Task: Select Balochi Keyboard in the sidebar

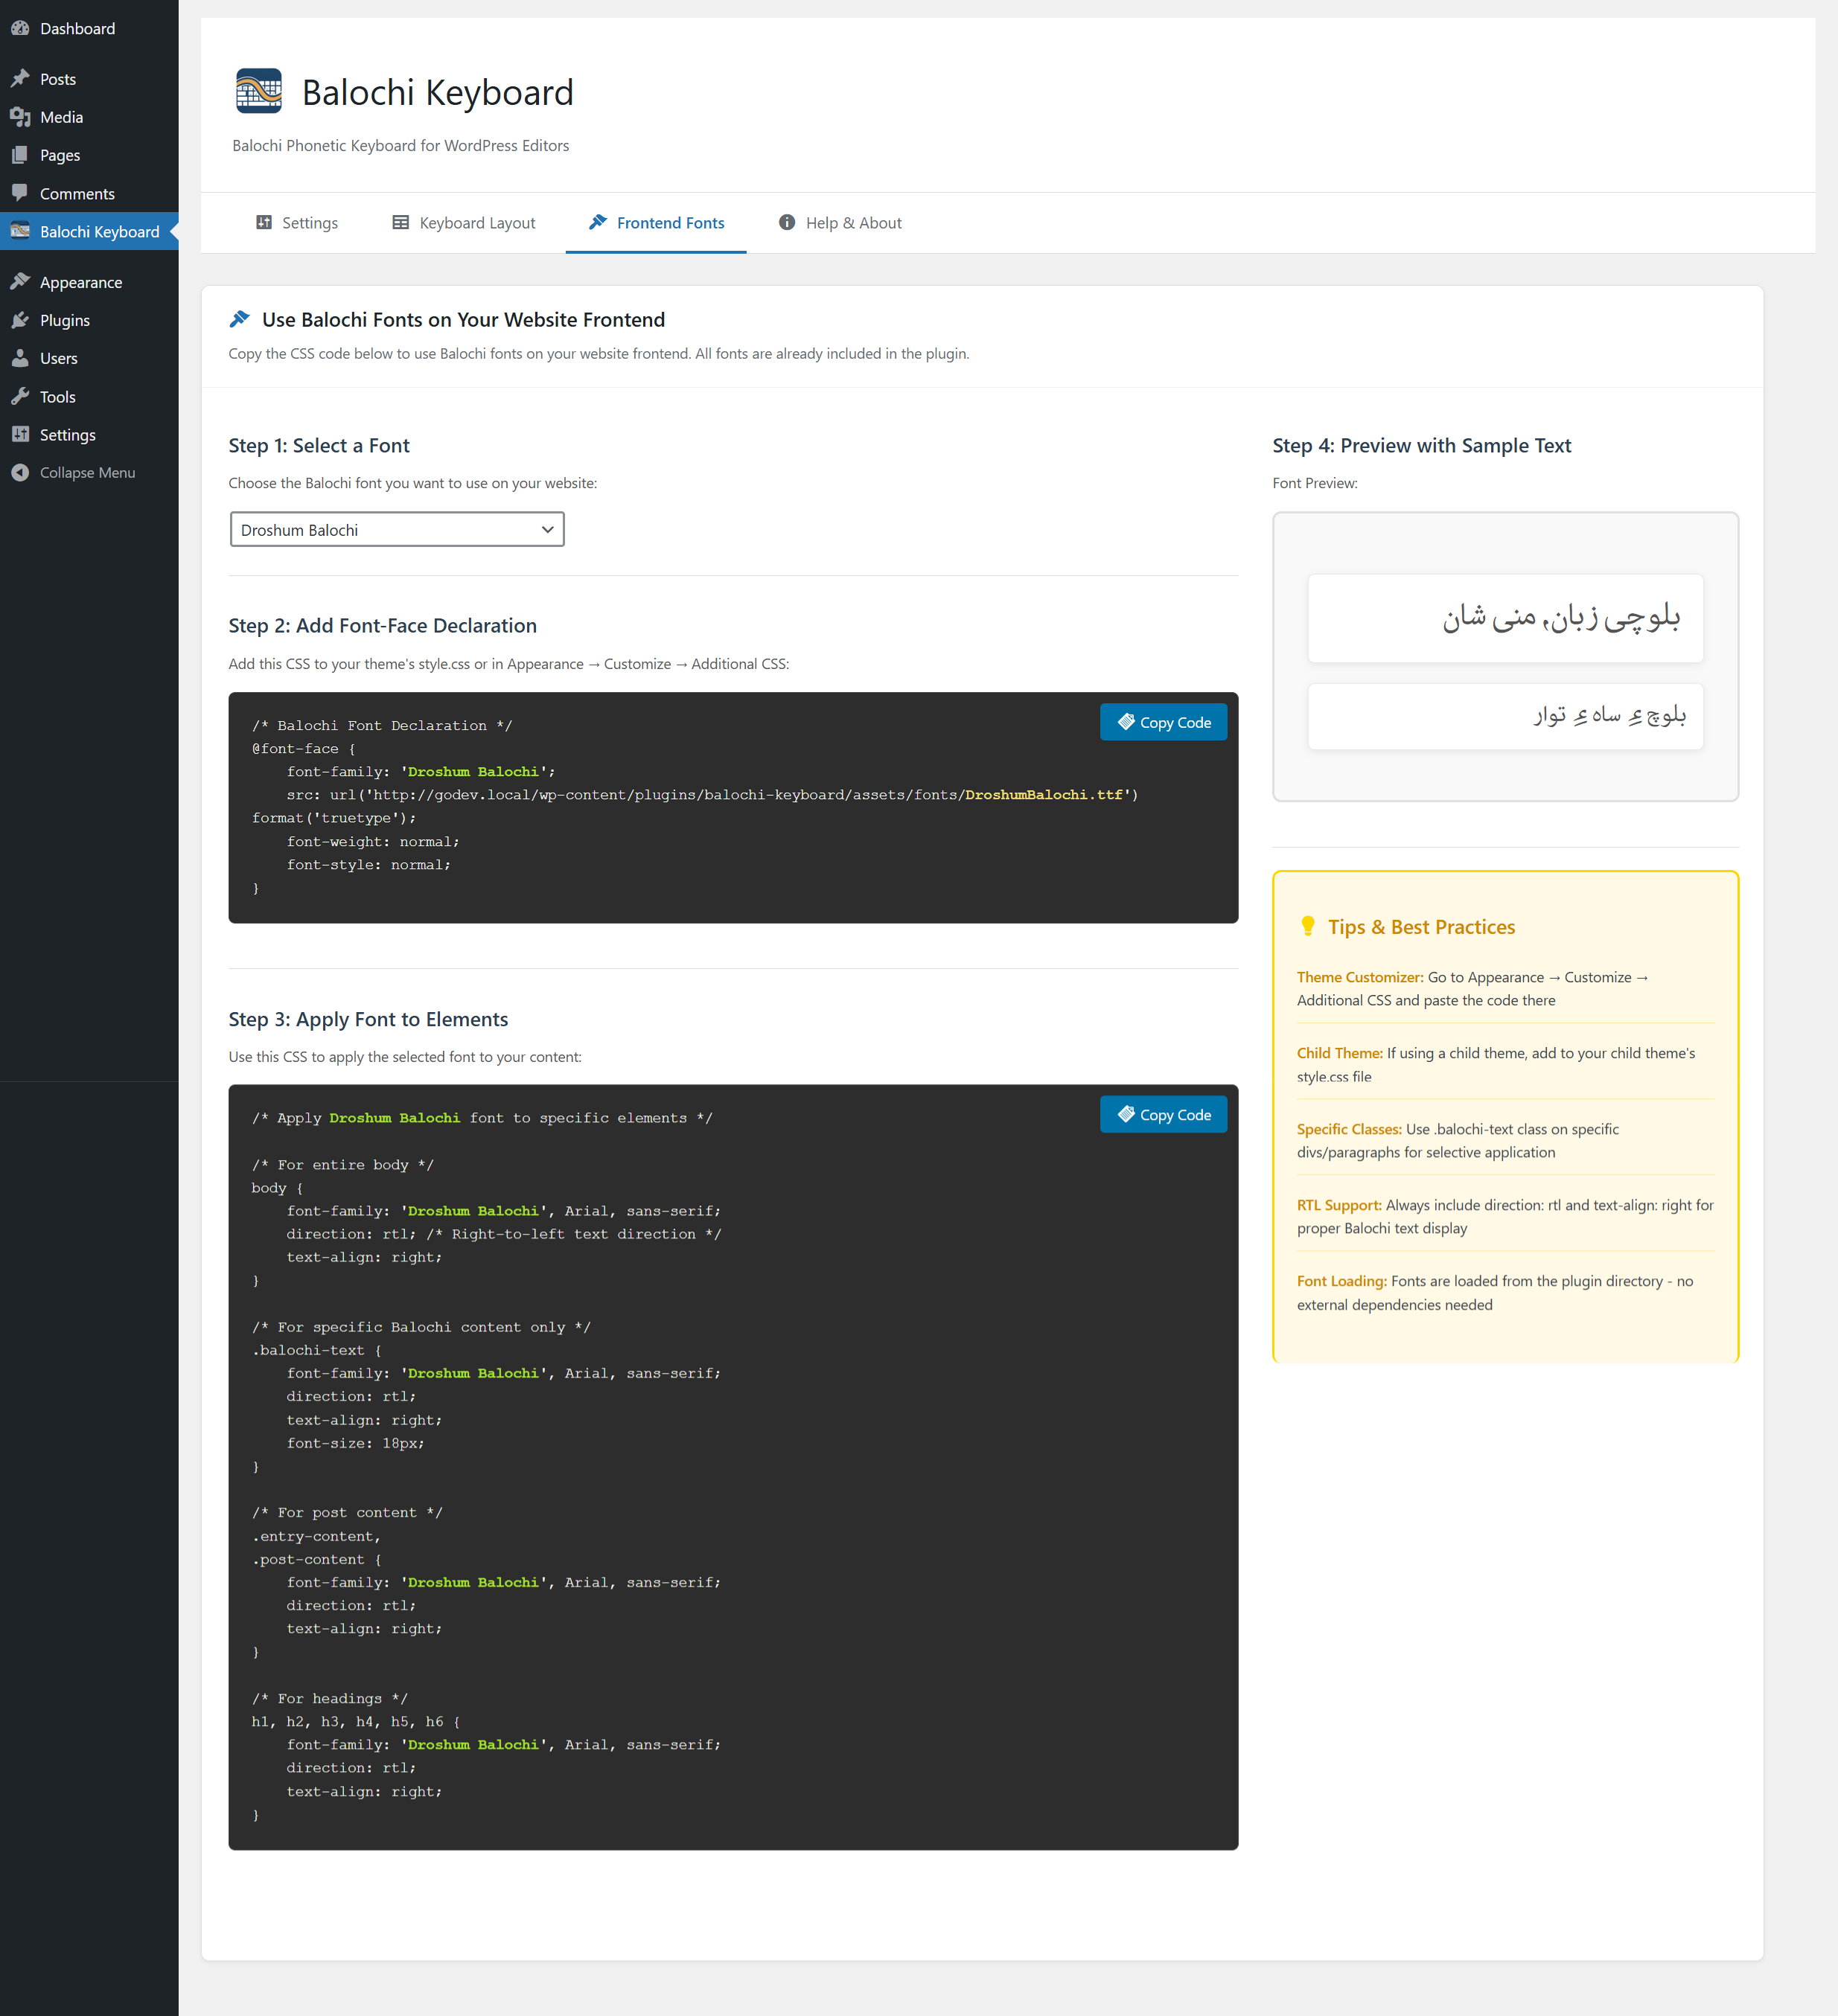Action: tap(89, 231)
